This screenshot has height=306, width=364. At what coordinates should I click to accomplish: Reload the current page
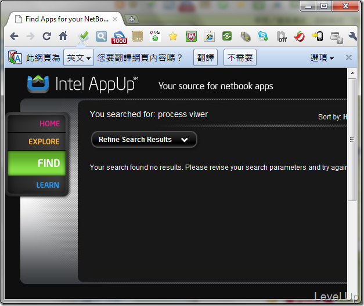46,36
